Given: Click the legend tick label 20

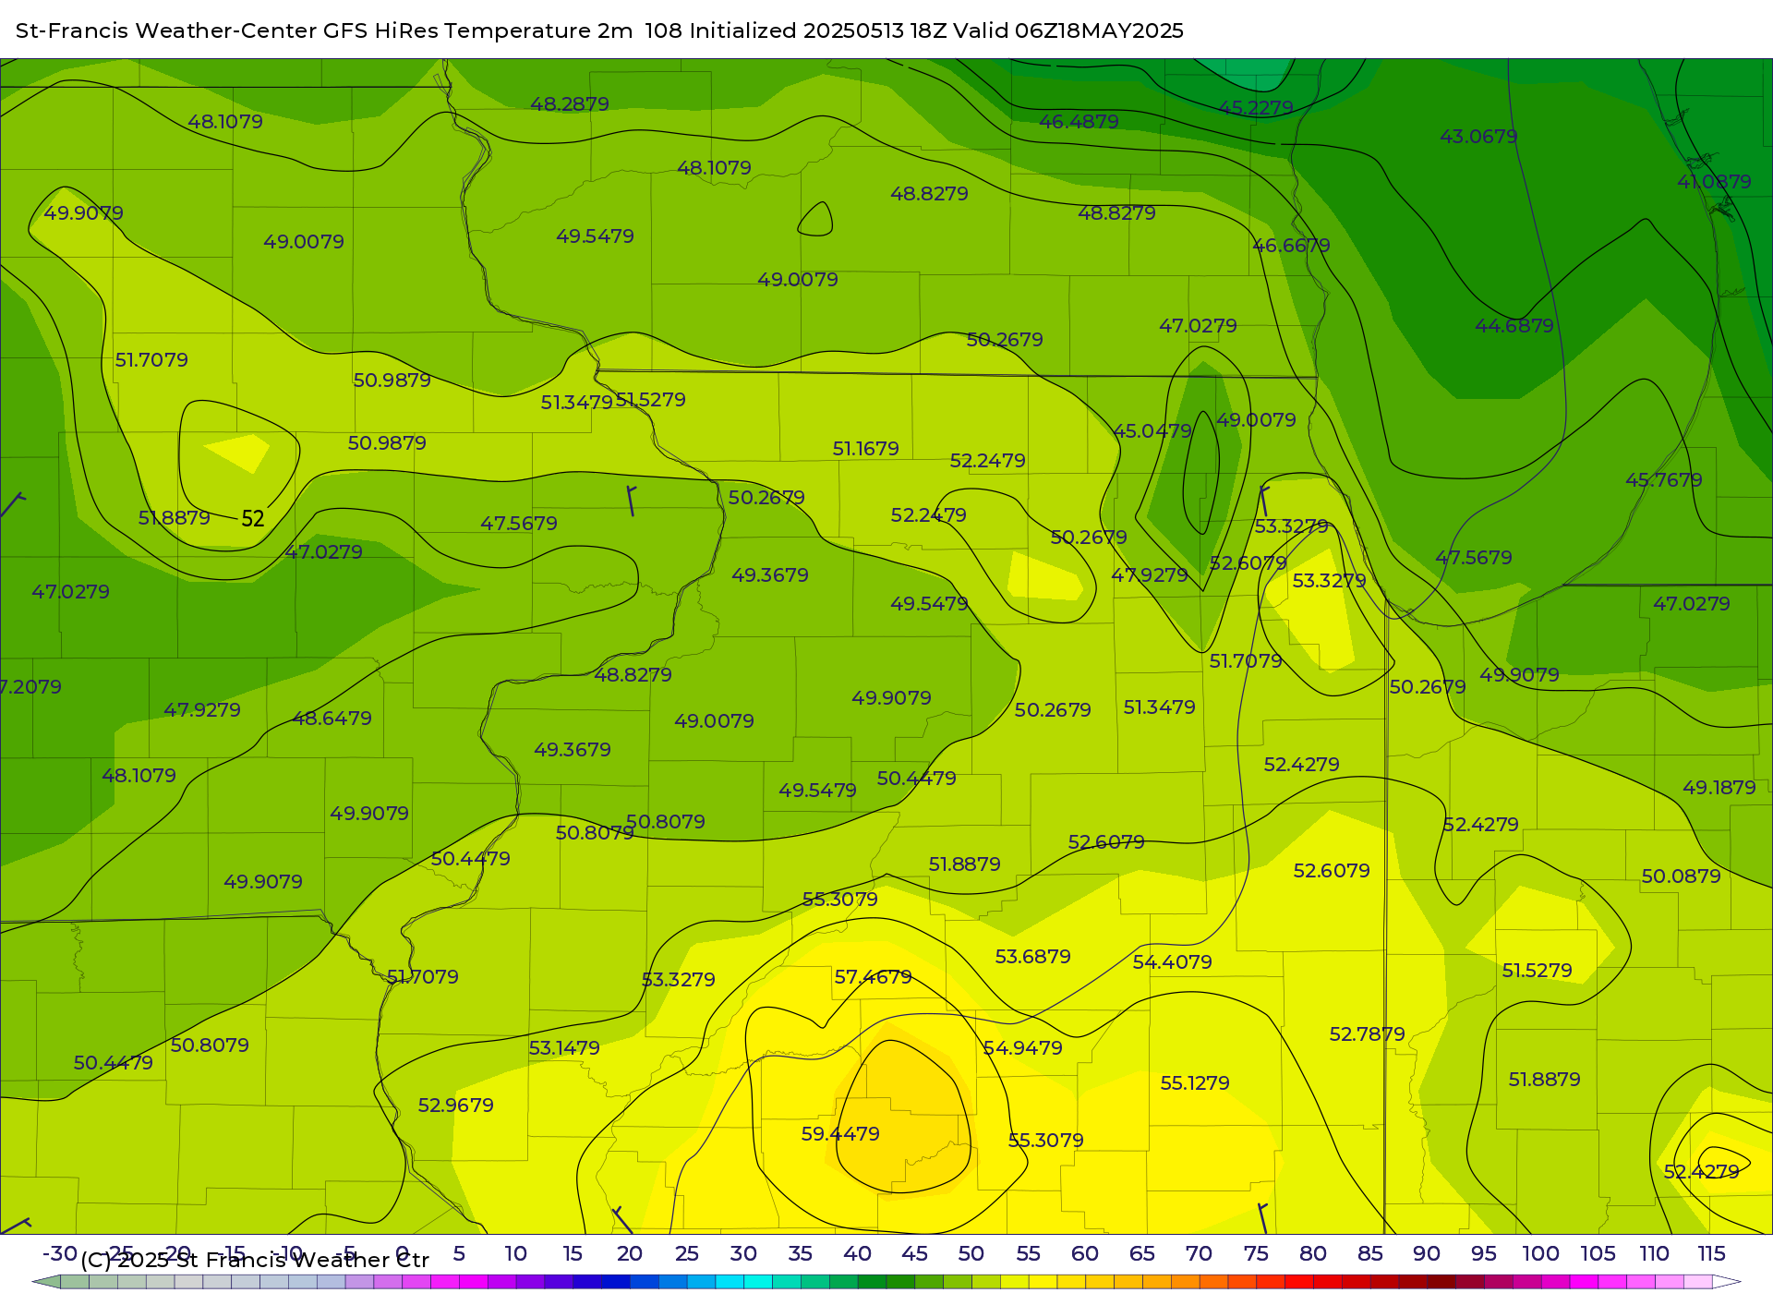Looking at the screenshot, I should point(630,1253).
